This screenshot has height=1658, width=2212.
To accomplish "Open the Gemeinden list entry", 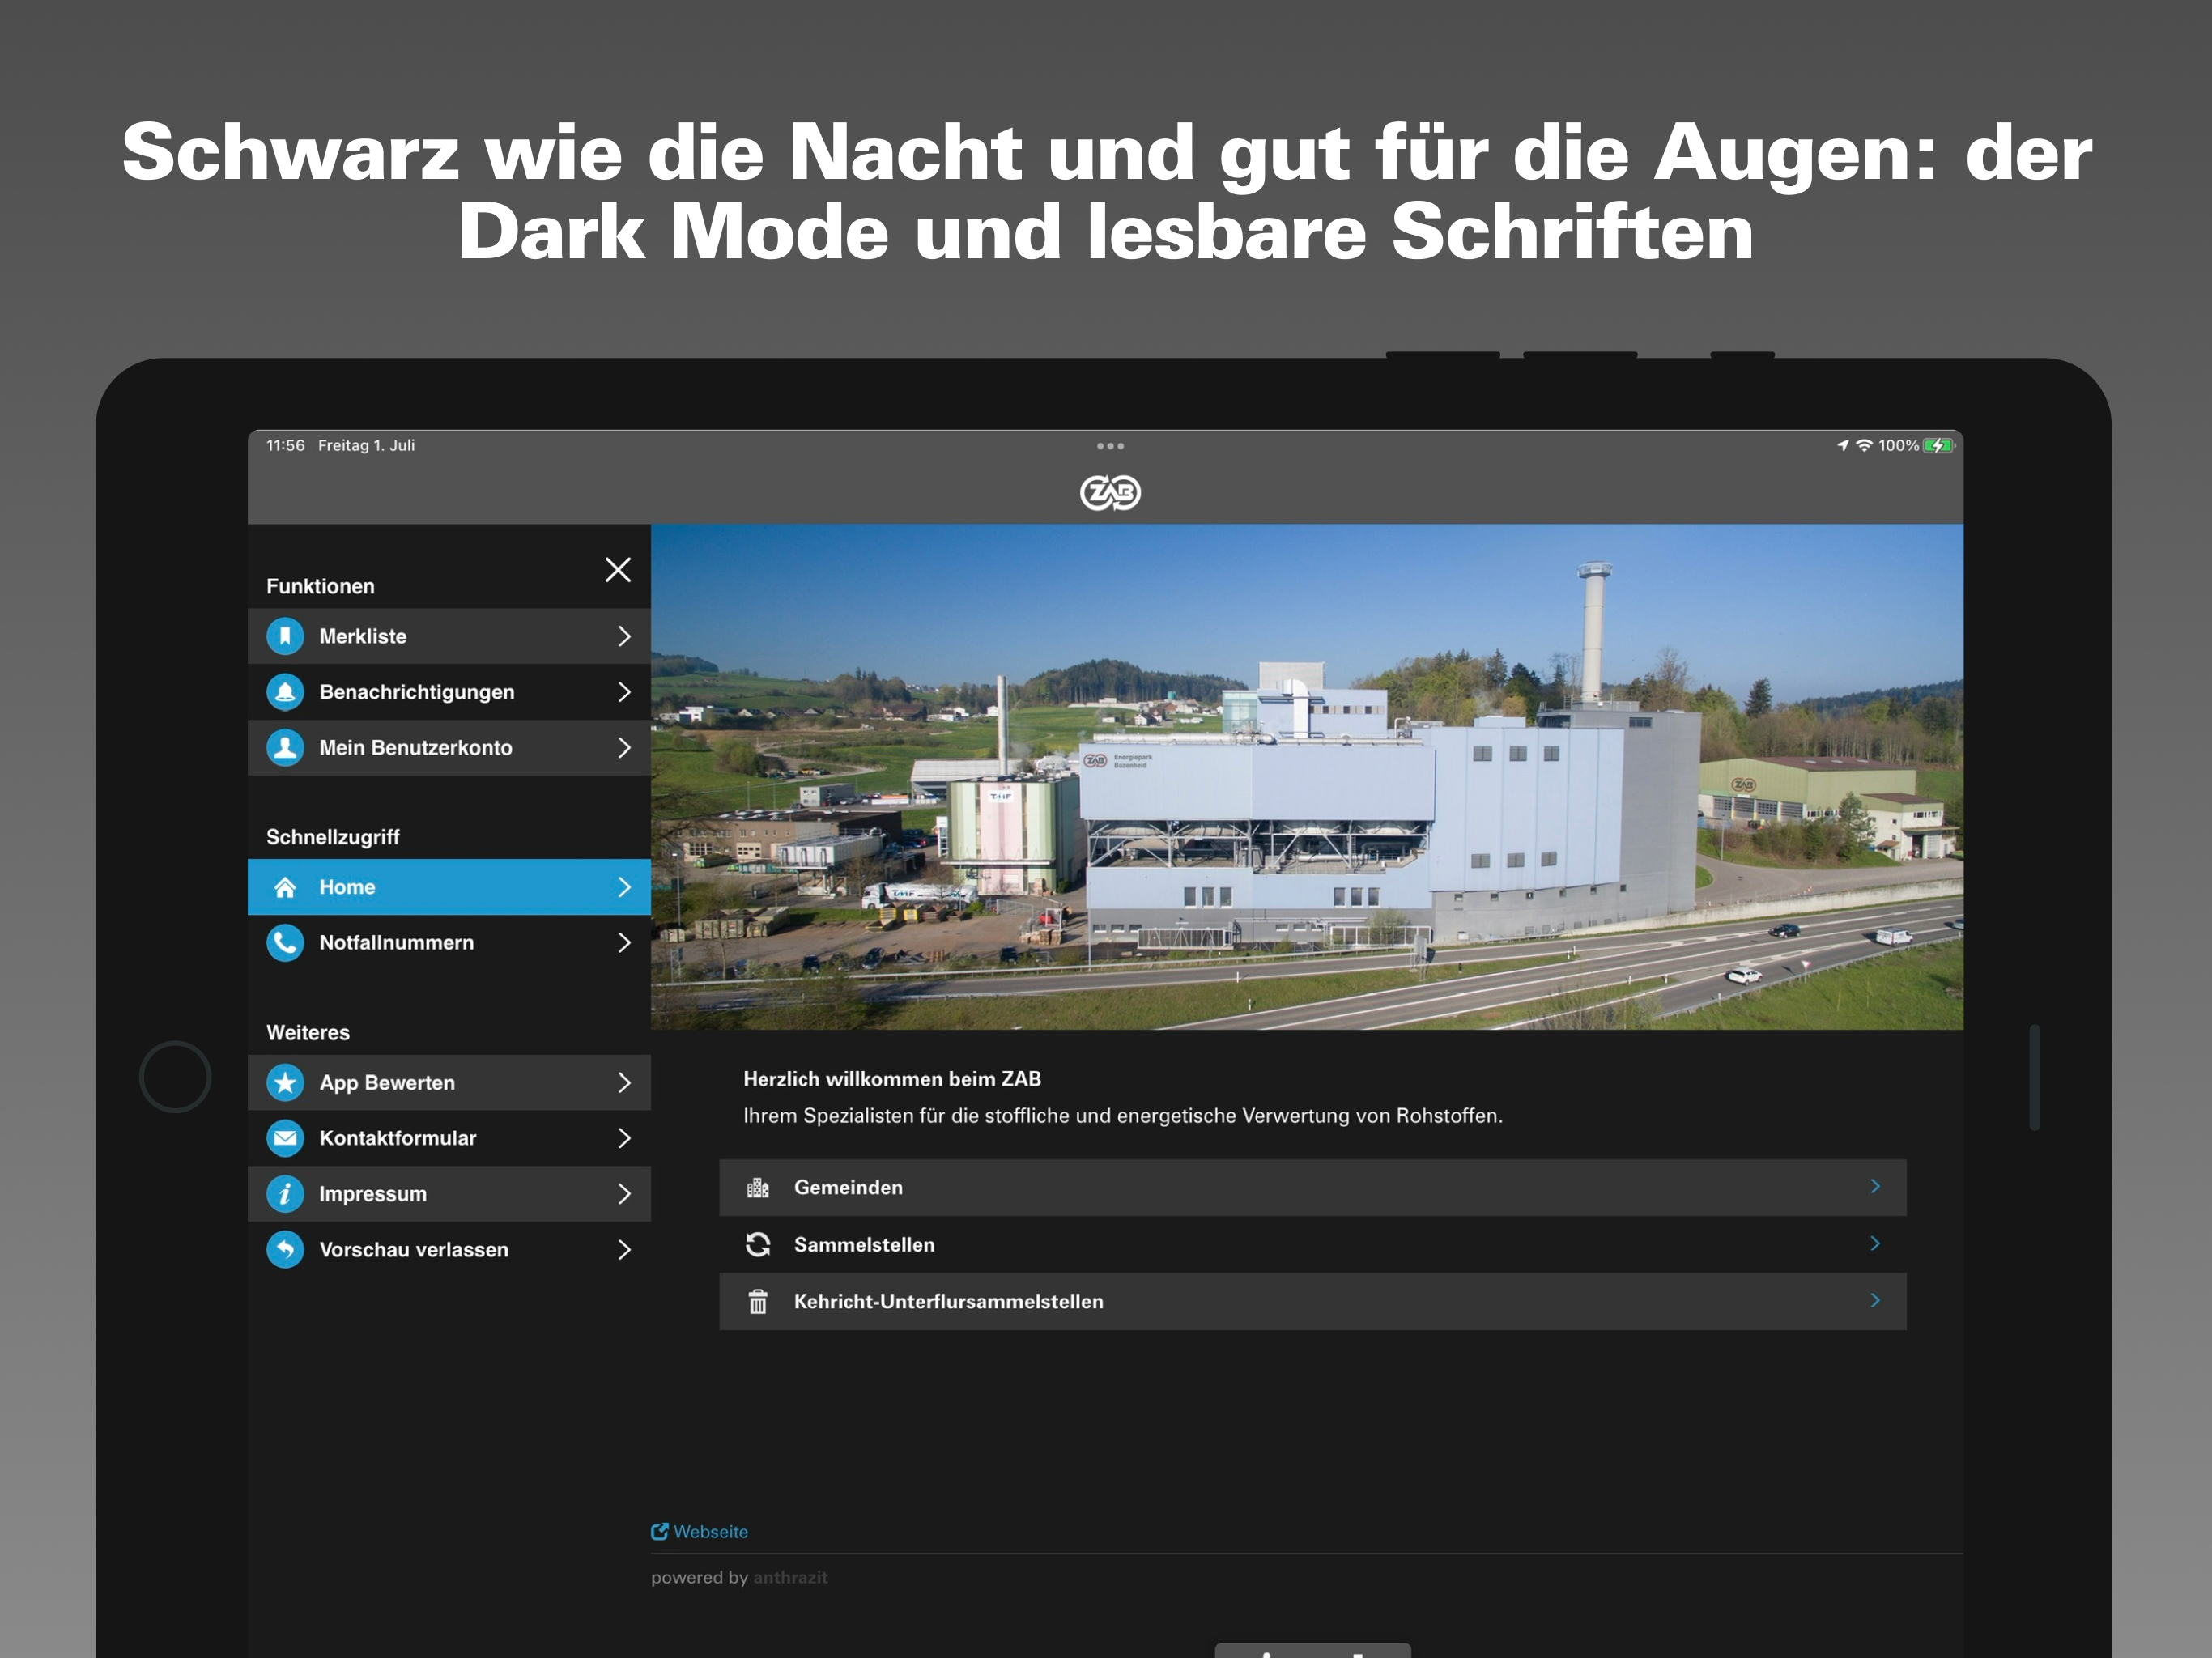I will coord(1312,1188).
